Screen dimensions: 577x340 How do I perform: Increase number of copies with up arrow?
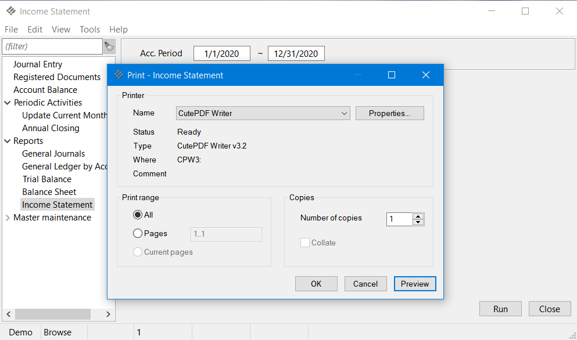pos(418,216)
